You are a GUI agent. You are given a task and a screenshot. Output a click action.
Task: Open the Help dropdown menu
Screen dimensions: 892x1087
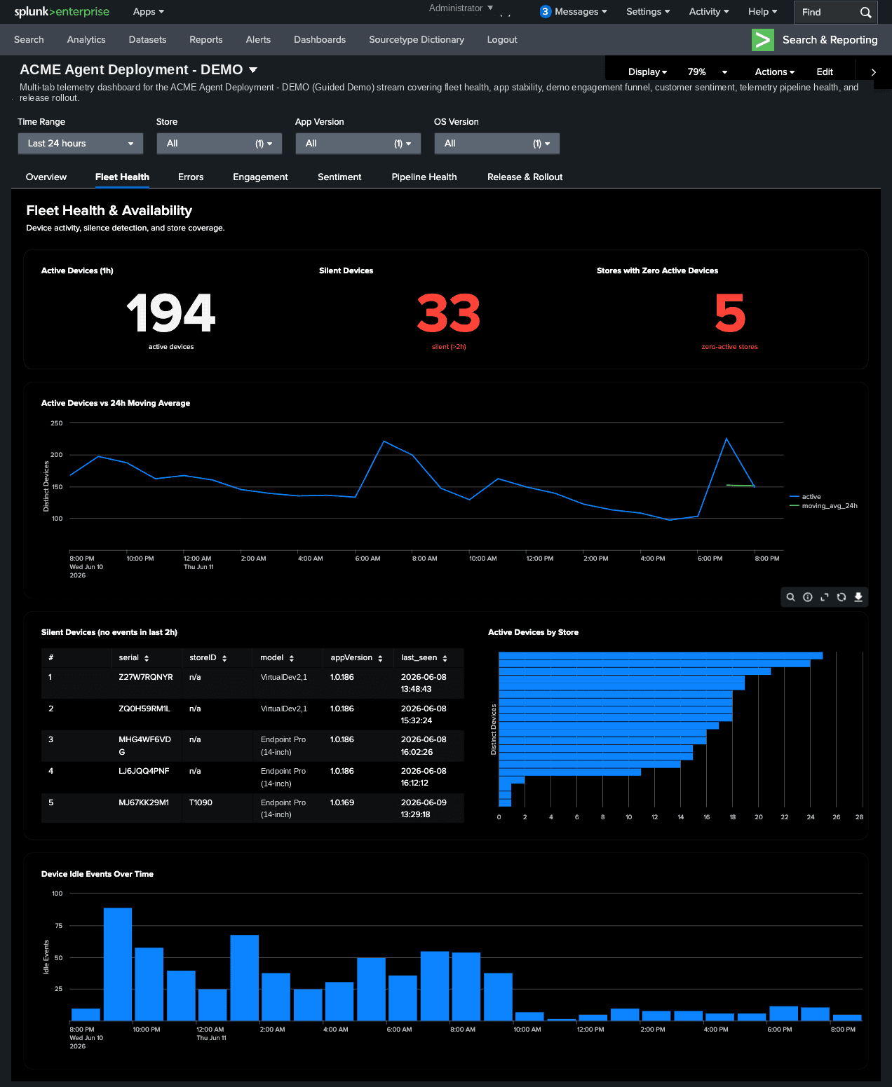[762, 12]
